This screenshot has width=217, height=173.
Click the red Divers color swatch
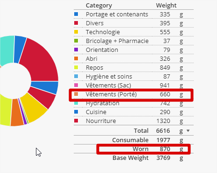point(76,23)
